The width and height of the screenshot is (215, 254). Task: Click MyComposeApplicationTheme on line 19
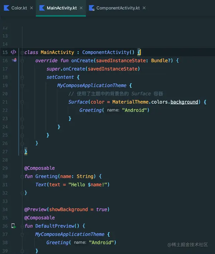click(92, 85)
